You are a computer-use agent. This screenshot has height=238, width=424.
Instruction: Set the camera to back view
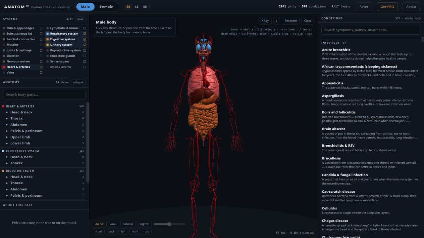(112, 231)
